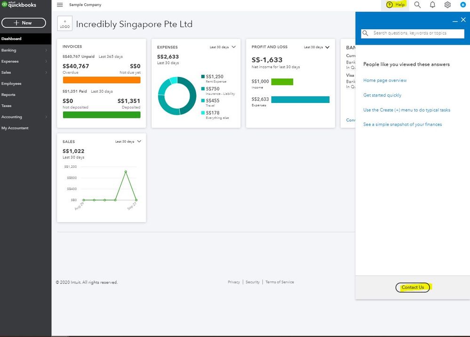Click S$2,633 expenses total in Expenses card
470x337 pixels.
(168, 56)
